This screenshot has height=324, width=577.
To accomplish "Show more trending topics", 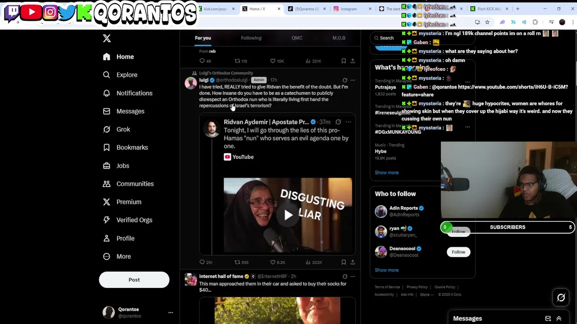I will tap(387, 172).
